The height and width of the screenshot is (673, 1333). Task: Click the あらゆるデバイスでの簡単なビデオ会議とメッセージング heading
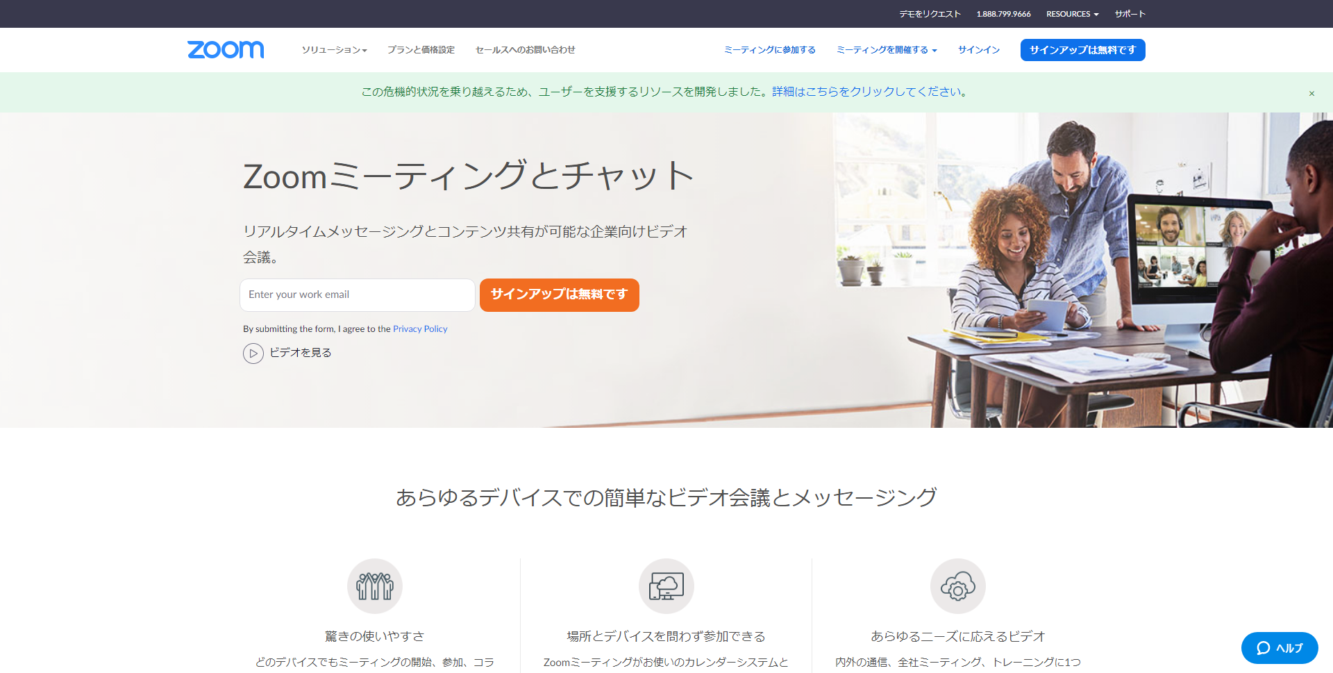click(x=666, y=497)
